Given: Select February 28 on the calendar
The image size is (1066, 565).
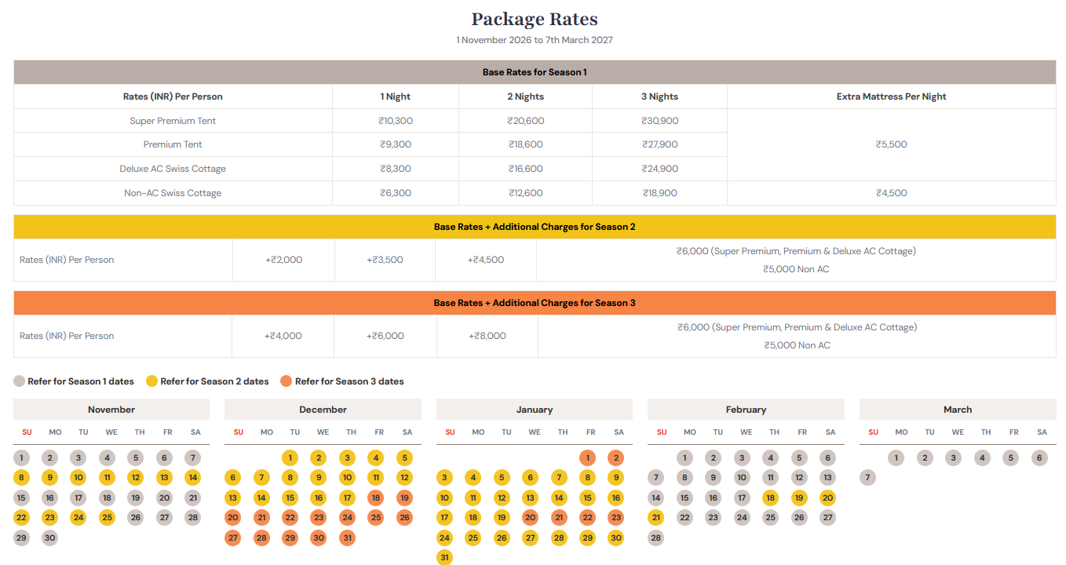Looking at the screenshot, I should click(656, 538).
